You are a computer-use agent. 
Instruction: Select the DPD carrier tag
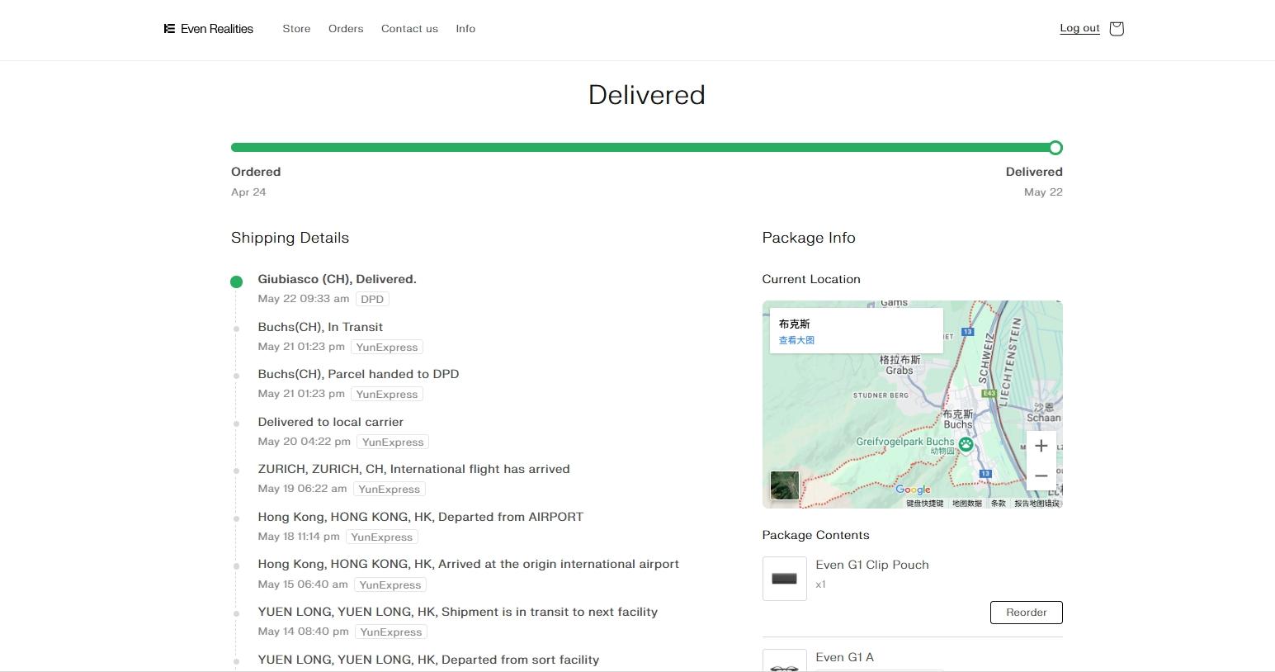point(372,300)
